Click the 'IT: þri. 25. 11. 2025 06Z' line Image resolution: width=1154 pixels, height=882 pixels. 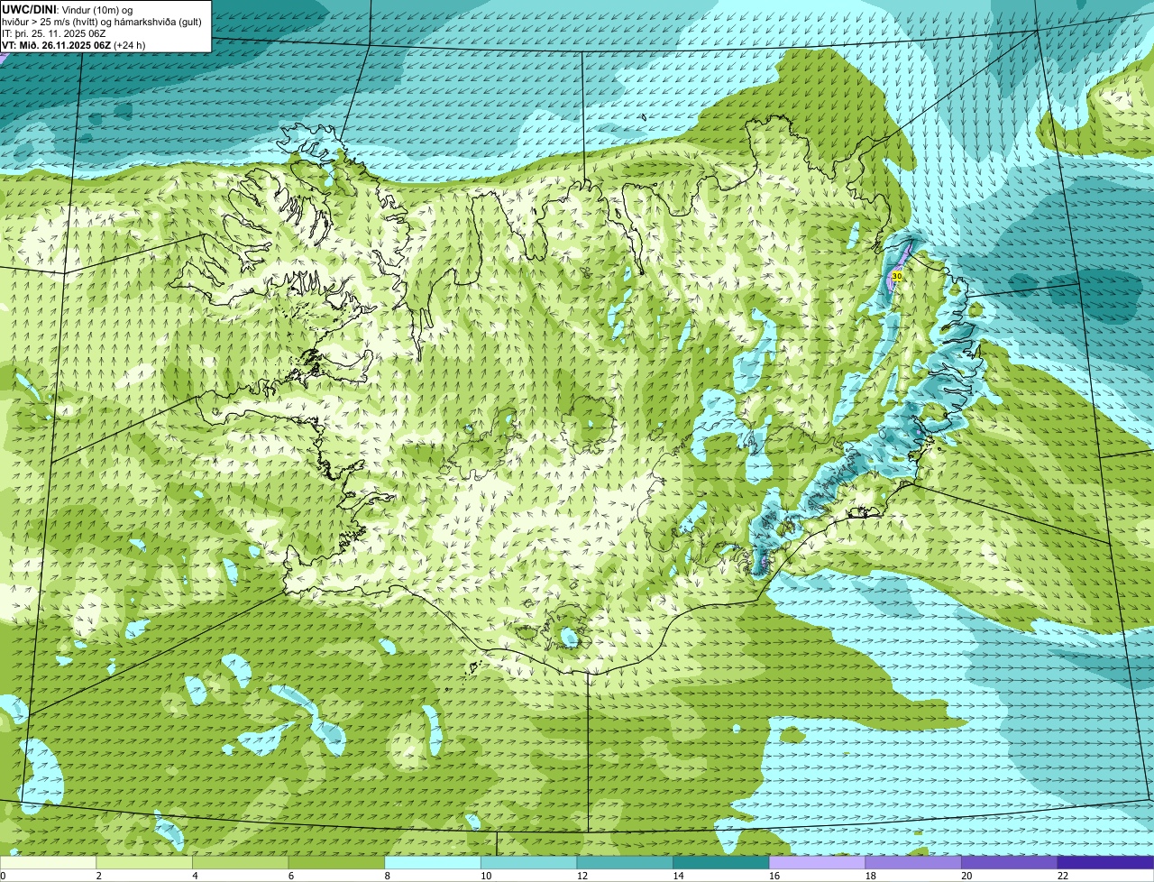tap(54, 32)
